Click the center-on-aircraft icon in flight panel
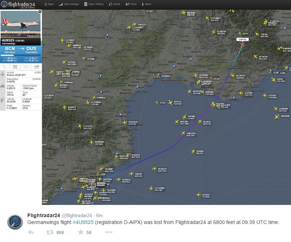 click(x=15, y=67)
